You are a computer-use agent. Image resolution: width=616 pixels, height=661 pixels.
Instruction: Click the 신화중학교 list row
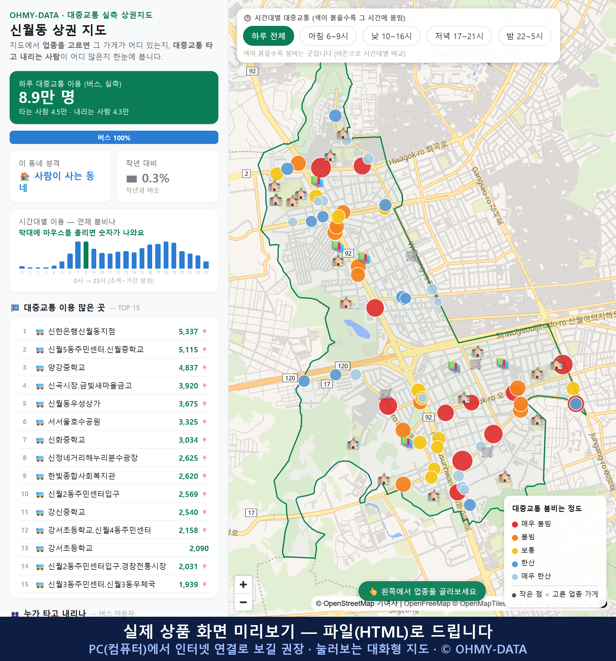click(x=114, y=440)
